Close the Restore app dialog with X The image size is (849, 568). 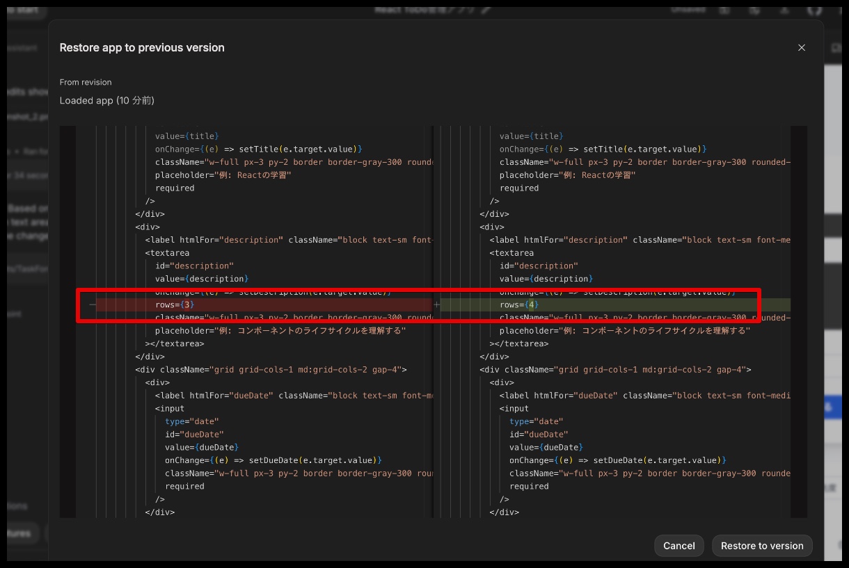pos(801,48)
